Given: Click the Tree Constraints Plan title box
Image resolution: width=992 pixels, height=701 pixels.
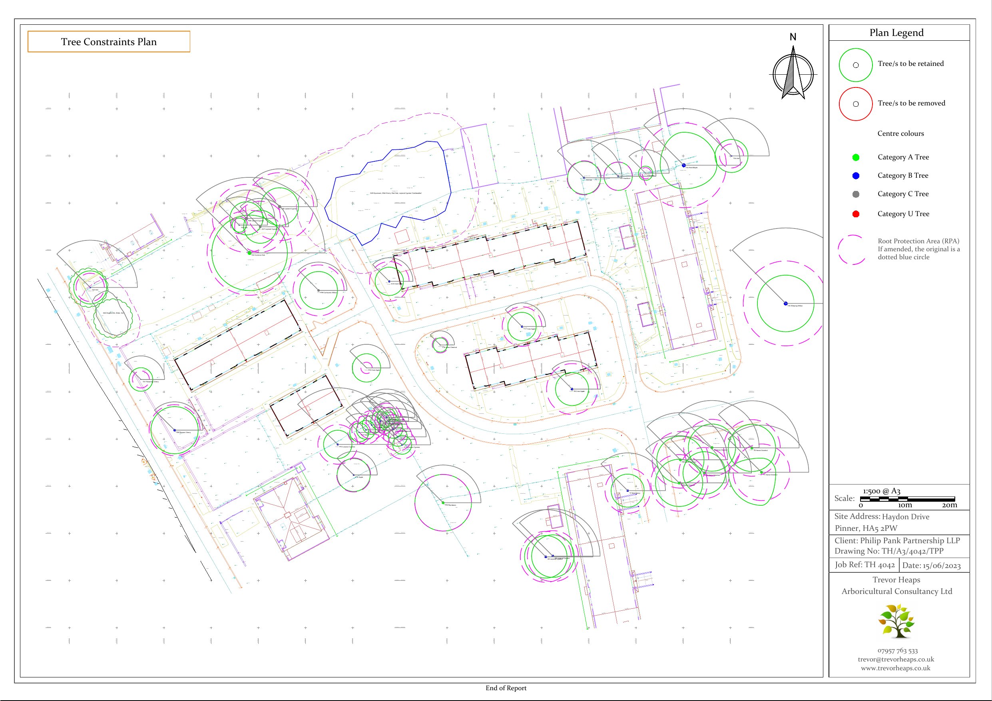Looking at the screenshot, I should click(x=109, y=42).
